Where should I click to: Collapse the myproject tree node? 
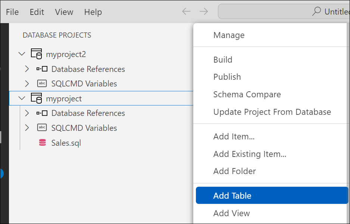click(x=22, y=98)
